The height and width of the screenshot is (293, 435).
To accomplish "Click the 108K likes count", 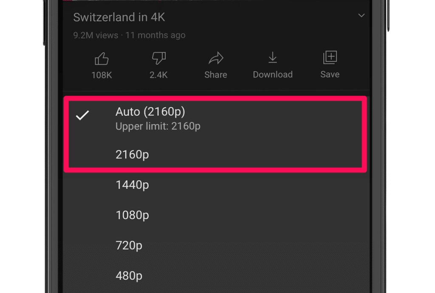I will click(x=102, y=75).
